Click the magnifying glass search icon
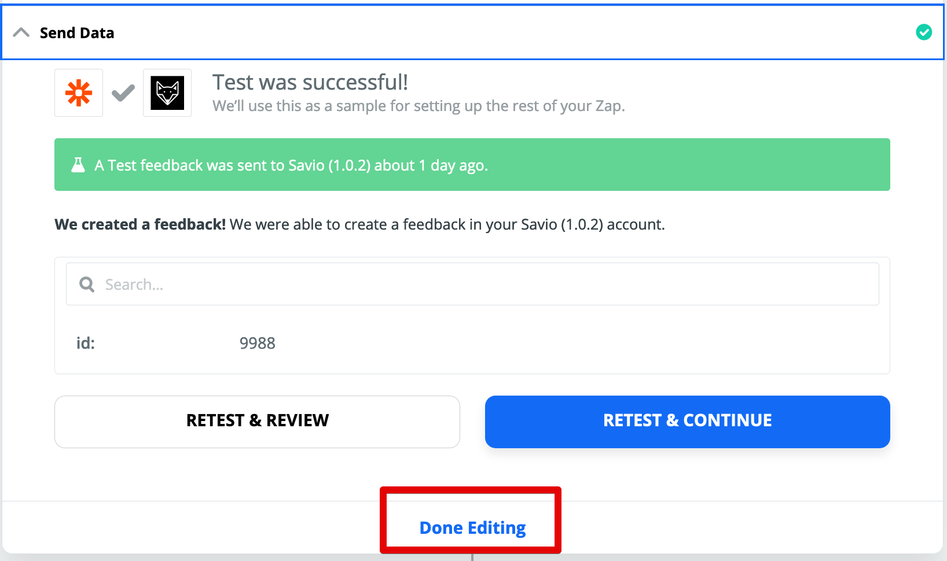 point(87,285)
